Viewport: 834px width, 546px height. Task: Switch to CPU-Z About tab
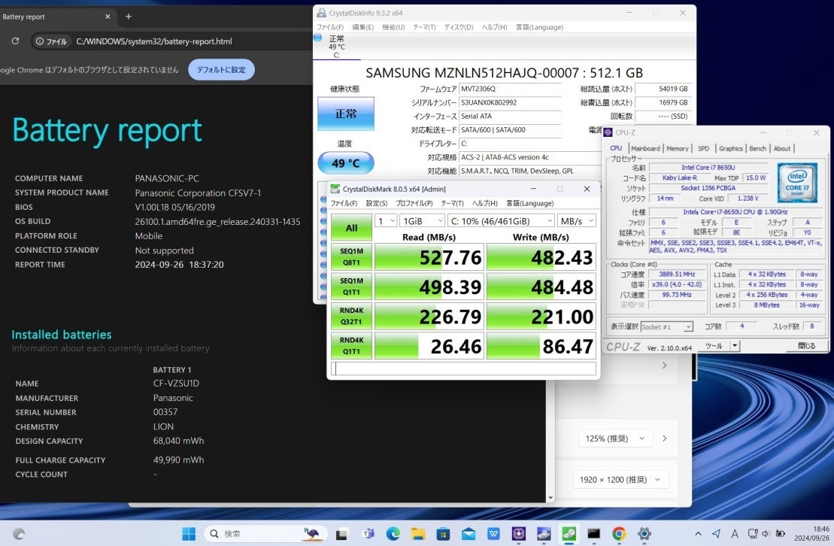(782, 148)
